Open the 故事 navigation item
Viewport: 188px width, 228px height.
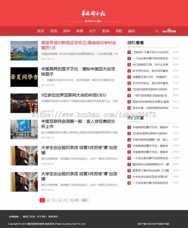(x=80, y=31)
